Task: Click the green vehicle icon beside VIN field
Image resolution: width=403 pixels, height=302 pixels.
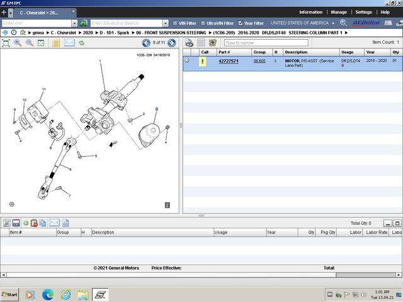Action: tap(84, 23)
